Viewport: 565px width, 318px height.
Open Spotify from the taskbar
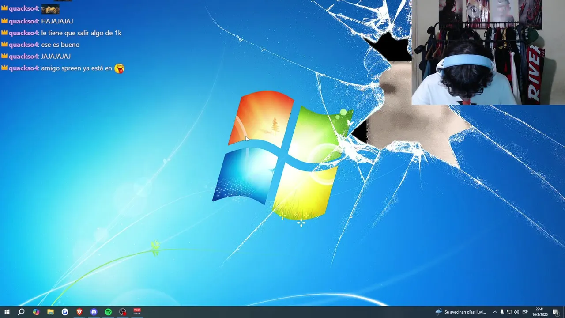click(108, 312)
